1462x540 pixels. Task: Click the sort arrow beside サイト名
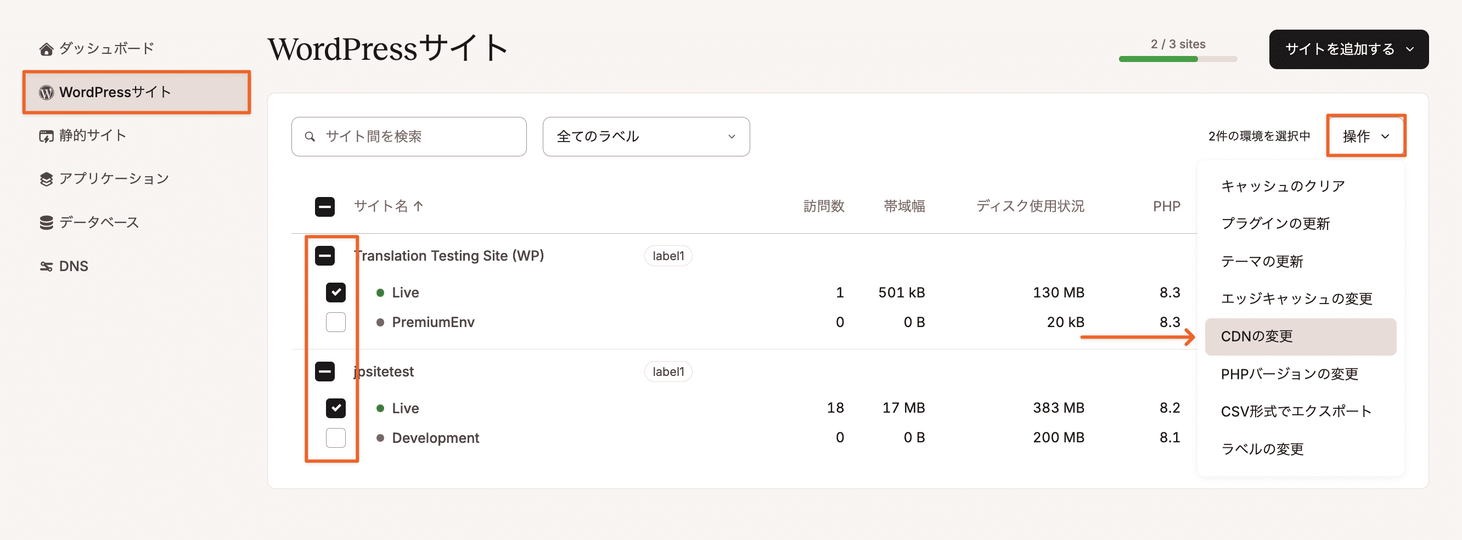click(418, 206)
